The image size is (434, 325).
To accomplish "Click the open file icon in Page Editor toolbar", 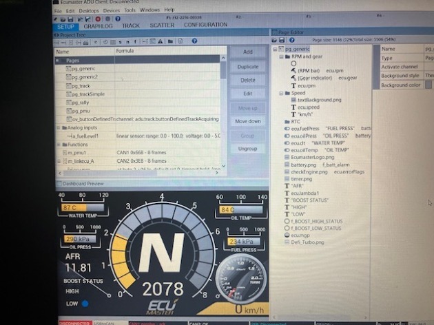I will pos(274,40).
